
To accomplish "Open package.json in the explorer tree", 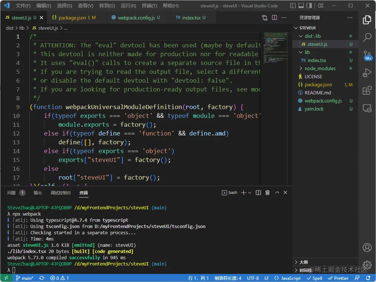I will [x=318, y=84].
